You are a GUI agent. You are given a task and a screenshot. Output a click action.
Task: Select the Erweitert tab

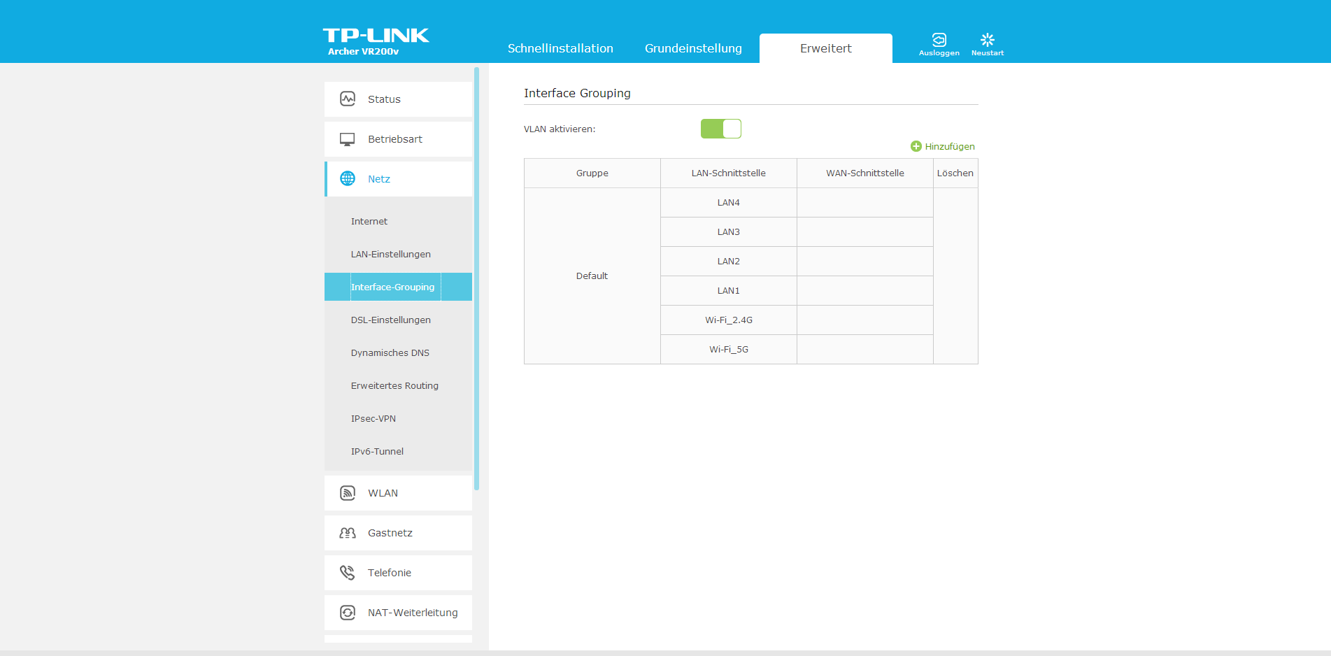pyautogui.click(x=825, y=48)
